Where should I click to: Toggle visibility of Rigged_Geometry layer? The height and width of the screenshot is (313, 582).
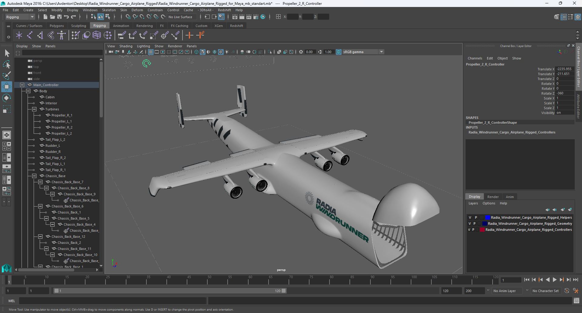pyautogui.click(x=470, y=224)
